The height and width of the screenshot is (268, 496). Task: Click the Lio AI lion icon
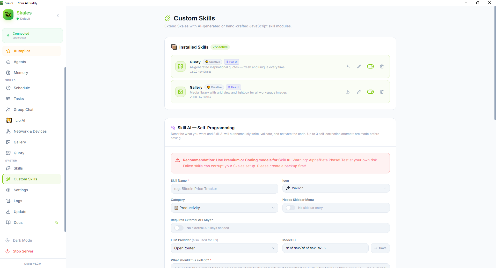(x=9, y=120)
